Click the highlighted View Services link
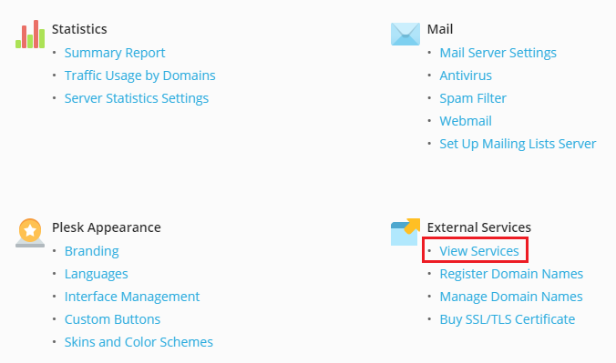 pyautogui.click(x=479, y=251)
